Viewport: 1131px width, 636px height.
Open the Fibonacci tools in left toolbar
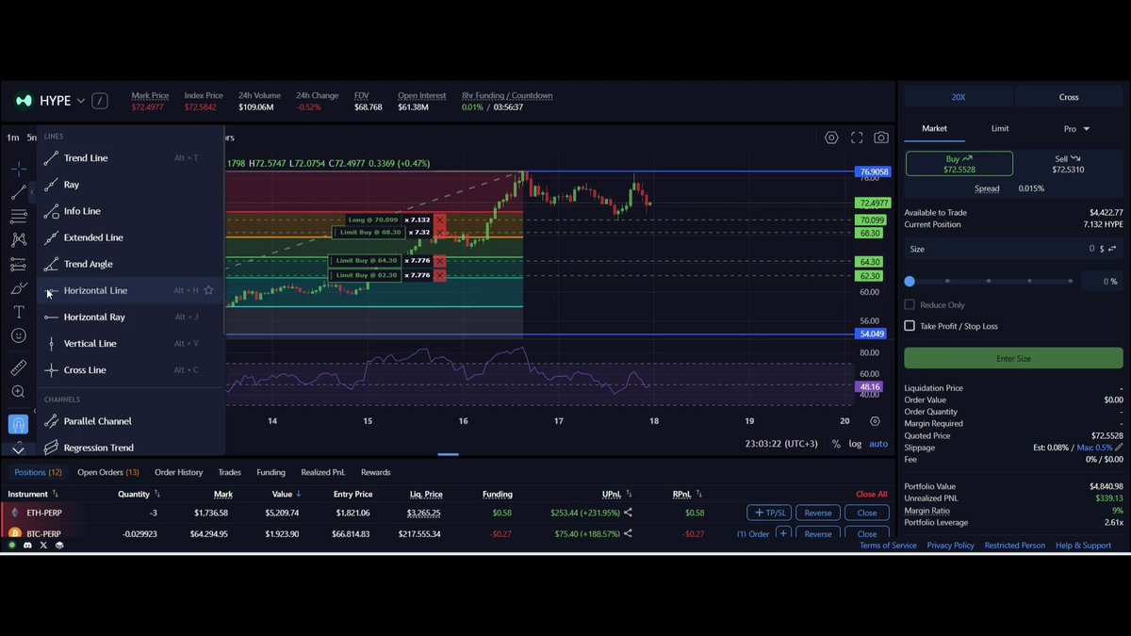click(x=19, y=216)
